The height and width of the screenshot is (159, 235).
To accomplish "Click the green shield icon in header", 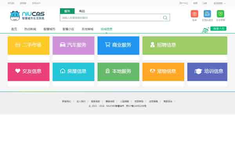I will (221, 14).
